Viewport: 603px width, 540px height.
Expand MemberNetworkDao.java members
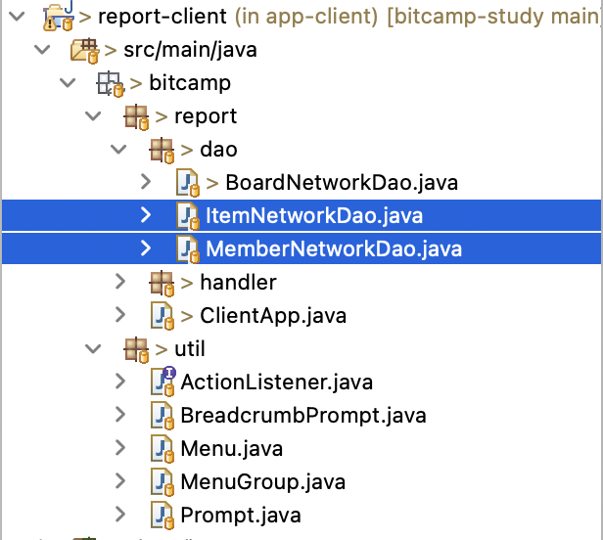point(146,248)
